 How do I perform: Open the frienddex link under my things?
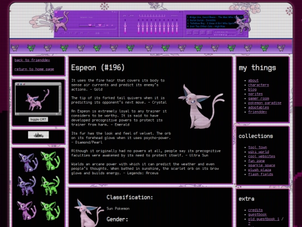(257, 112)
